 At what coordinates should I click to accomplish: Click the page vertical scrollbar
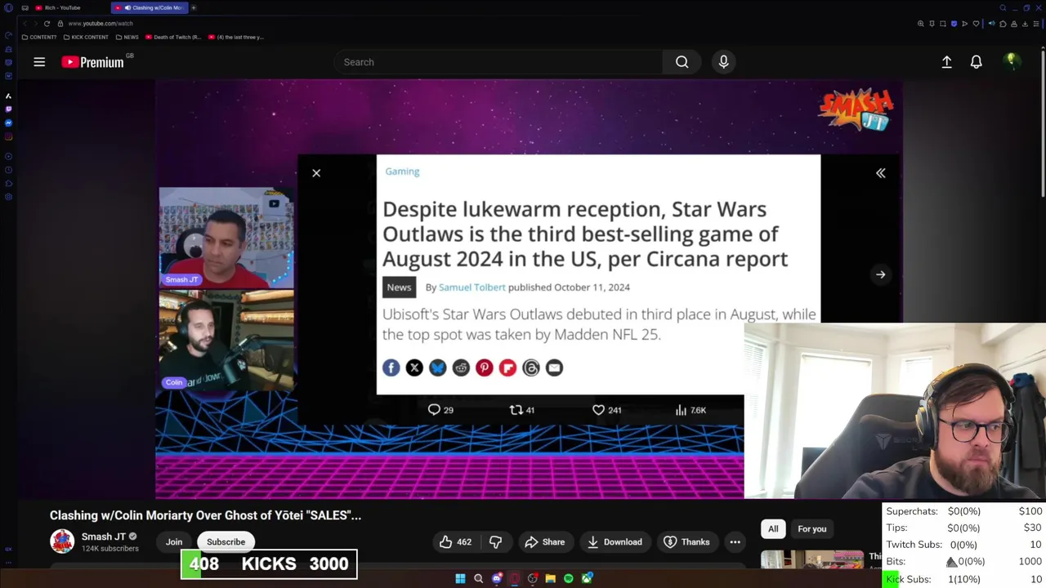(1043, 122)
